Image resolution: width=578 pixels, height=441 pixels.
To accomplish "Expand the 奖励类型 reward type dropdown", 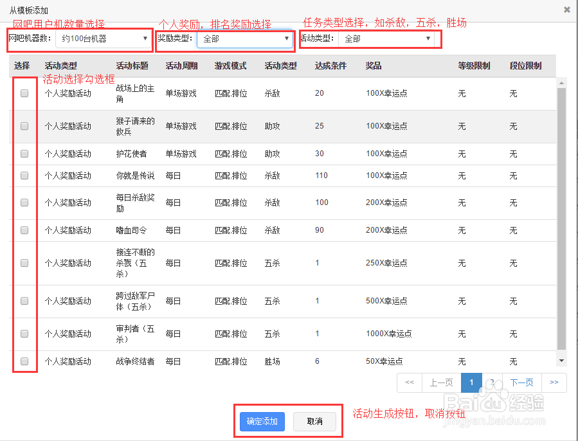I will pos(245,40).
